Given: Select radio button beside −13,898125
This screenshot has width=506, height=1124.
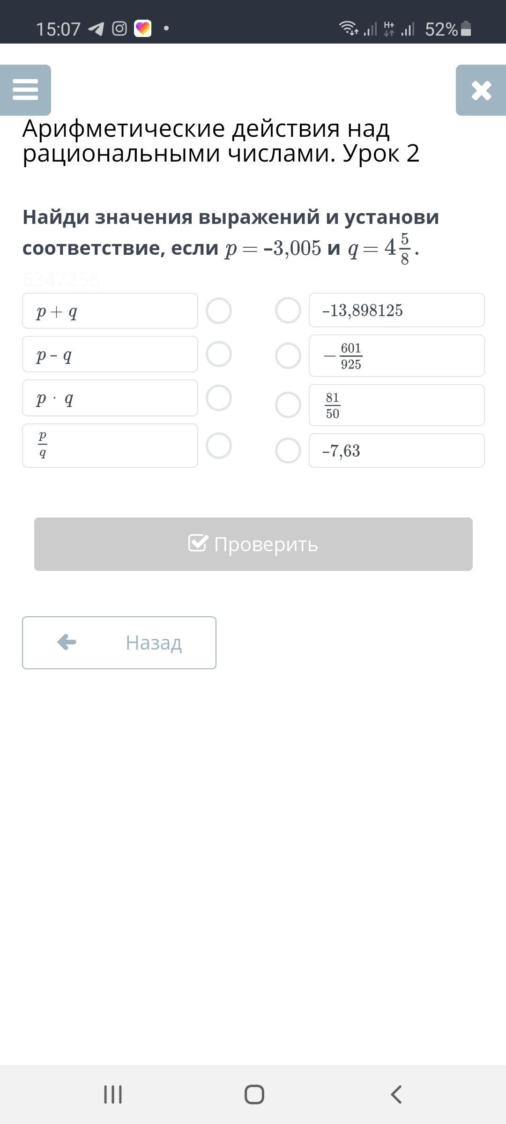Looking at the screenshot, I should pyautogui.click(x=288, y=310).
